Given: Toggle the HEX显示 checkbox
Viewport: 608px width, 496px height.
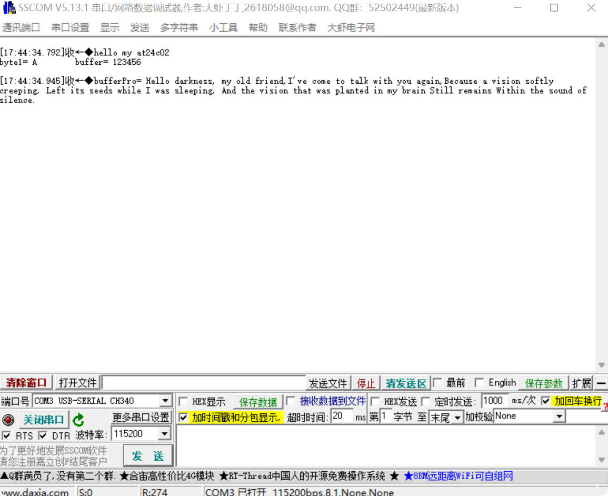Looking at the screenshot, I should (x=183, y=401).
